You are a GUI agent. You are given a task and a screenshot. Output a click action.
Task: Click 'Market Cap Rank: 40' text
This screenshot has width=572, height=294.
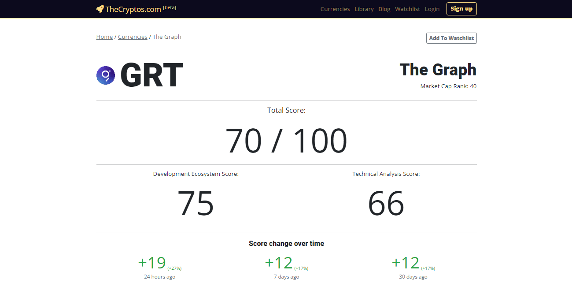tap(448, 86)
